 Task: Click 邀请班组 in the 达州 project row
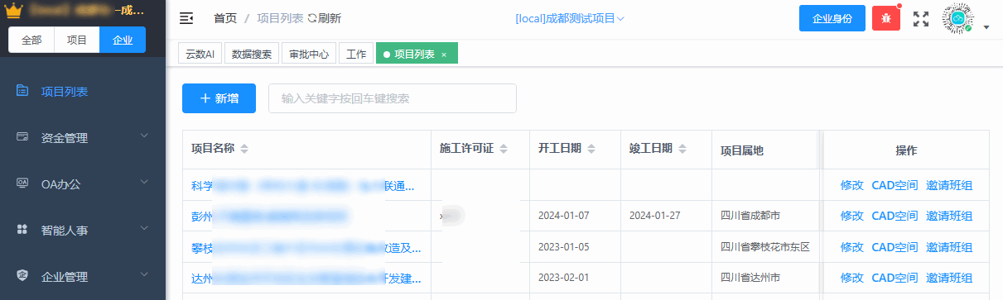coord(949,277)
